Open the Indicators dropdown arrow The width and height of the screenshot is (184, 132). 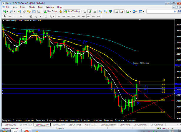[130, 12]
